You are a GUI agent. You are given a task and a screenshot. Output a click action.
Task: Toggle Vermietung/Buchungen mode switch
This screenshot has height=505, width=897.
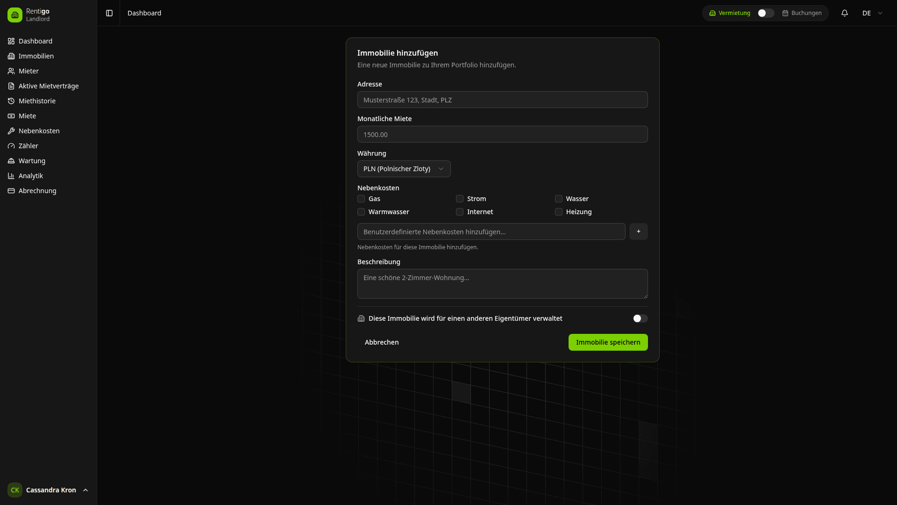(765, 13)
